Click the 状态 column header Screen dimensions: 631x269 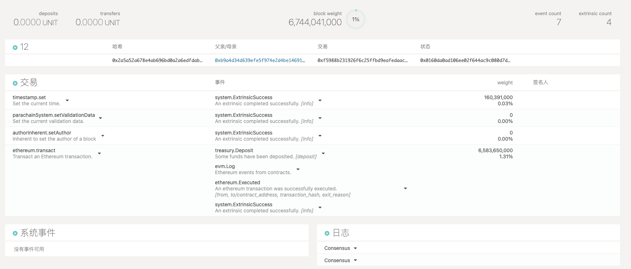pyautogui.click(x=425, y=47)
